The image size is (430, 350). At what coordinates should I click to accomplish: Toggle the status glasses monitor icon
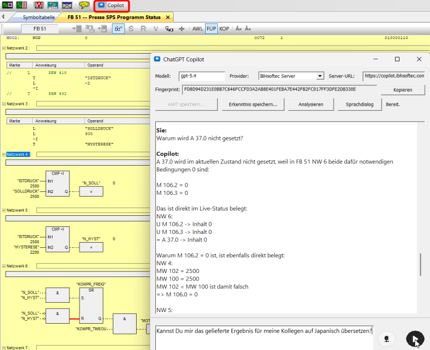(118, 29)
